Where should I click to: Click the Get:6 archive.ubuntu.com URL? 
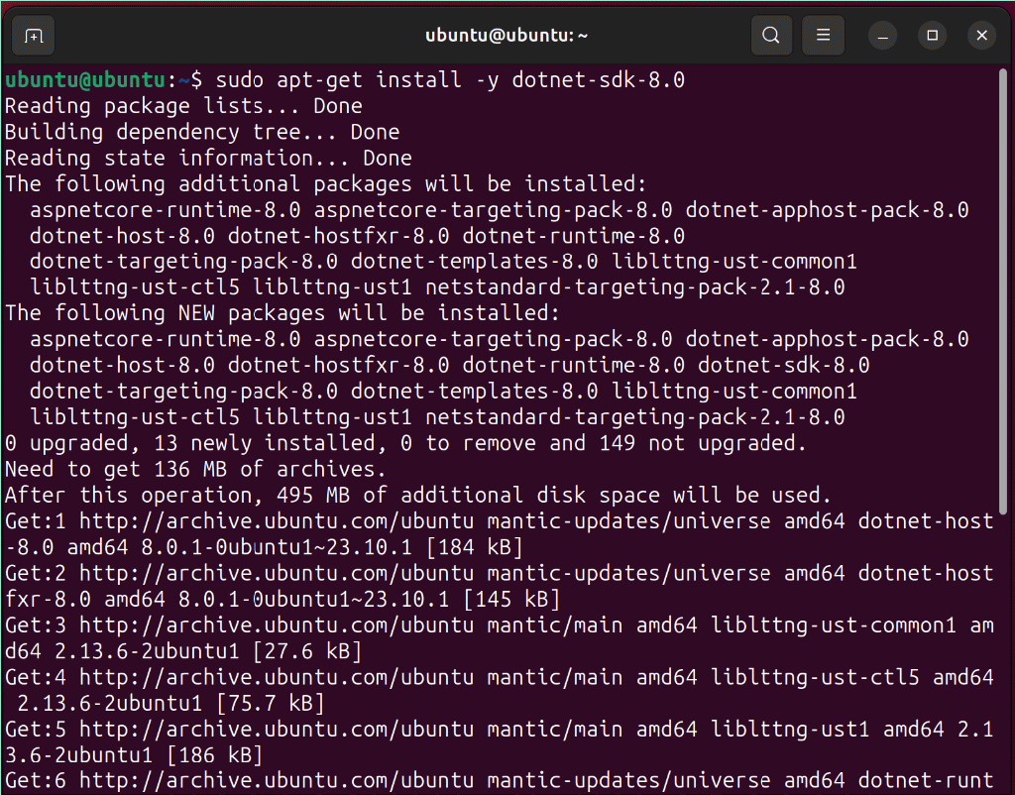pyautogui.click(x=277, y=781)
